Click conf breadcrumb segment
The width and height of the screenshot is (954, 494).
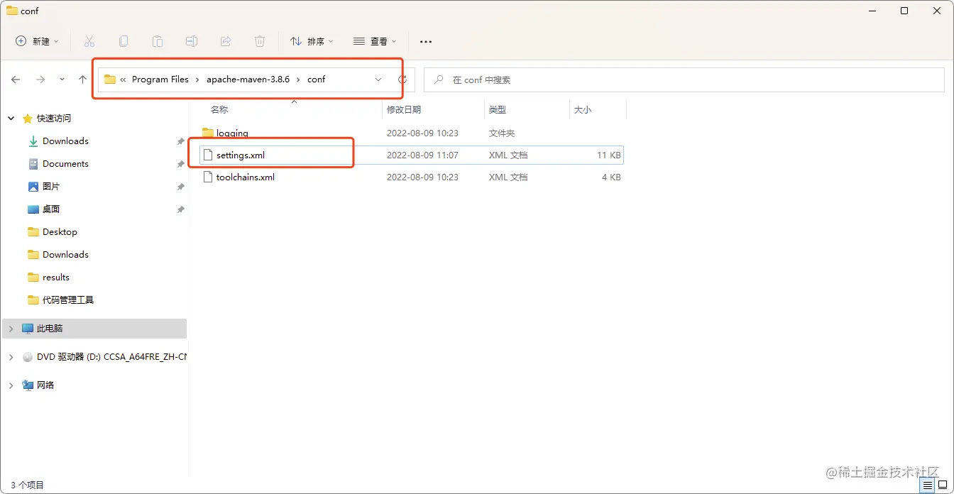316,79
